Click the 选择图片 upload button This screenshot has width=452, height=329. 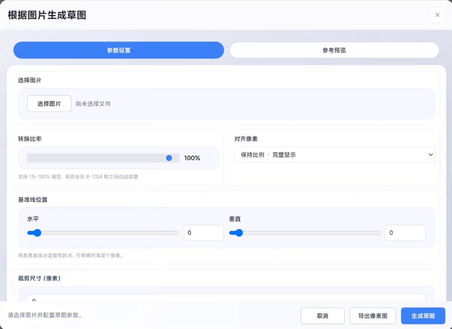pos(49,103)
